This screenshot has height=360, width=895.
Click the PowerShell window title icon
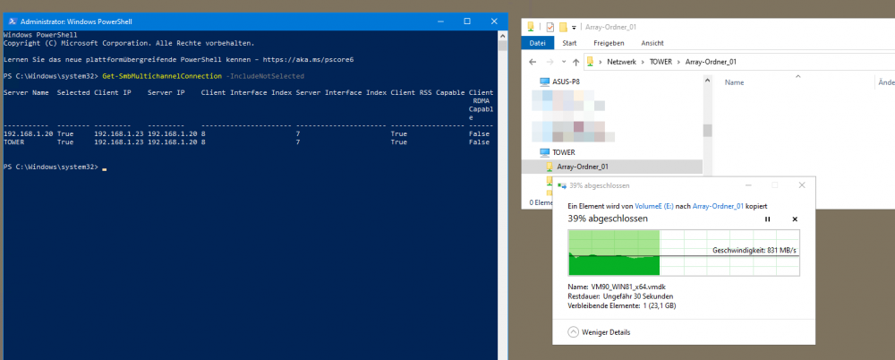(x=12, y=21)
